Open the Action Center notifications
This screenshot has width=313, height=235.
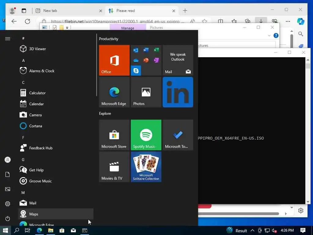tap(303, 230)
